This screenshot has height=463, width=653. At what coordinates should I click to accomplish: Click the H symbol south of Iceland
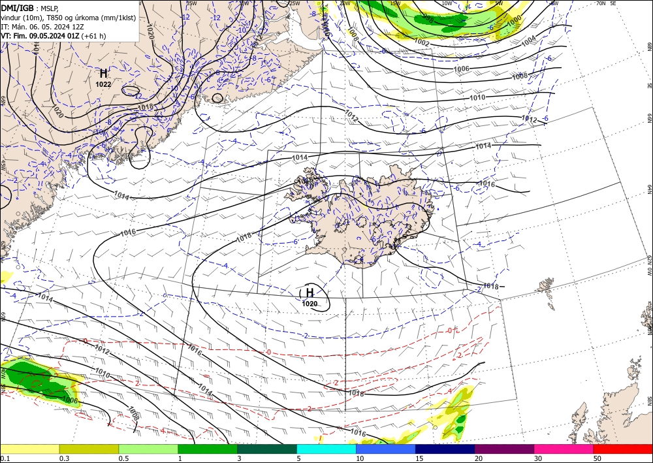click(x=310, y=293)
